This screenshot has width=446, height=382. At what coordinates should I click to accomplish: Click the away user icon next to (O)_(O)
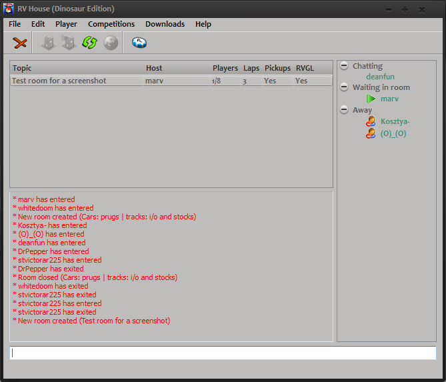pyautogui.click(x=371, y=133)
